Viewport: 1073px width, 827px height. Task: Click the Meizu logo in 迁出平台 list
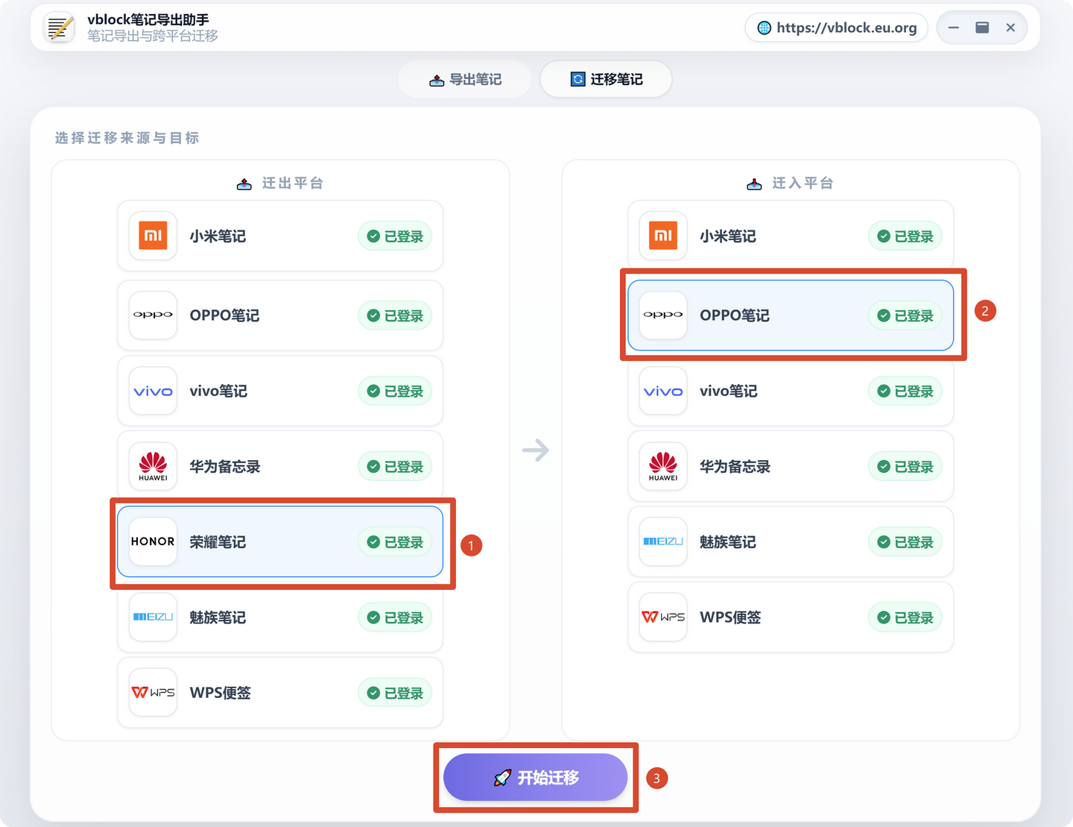[x=153, y=617]
